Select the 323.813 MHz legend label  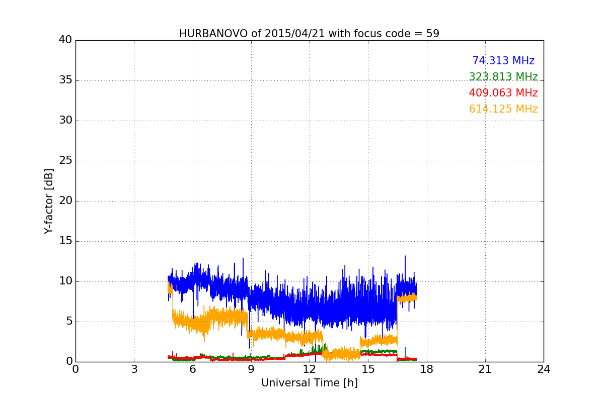(x=503, y=77)
